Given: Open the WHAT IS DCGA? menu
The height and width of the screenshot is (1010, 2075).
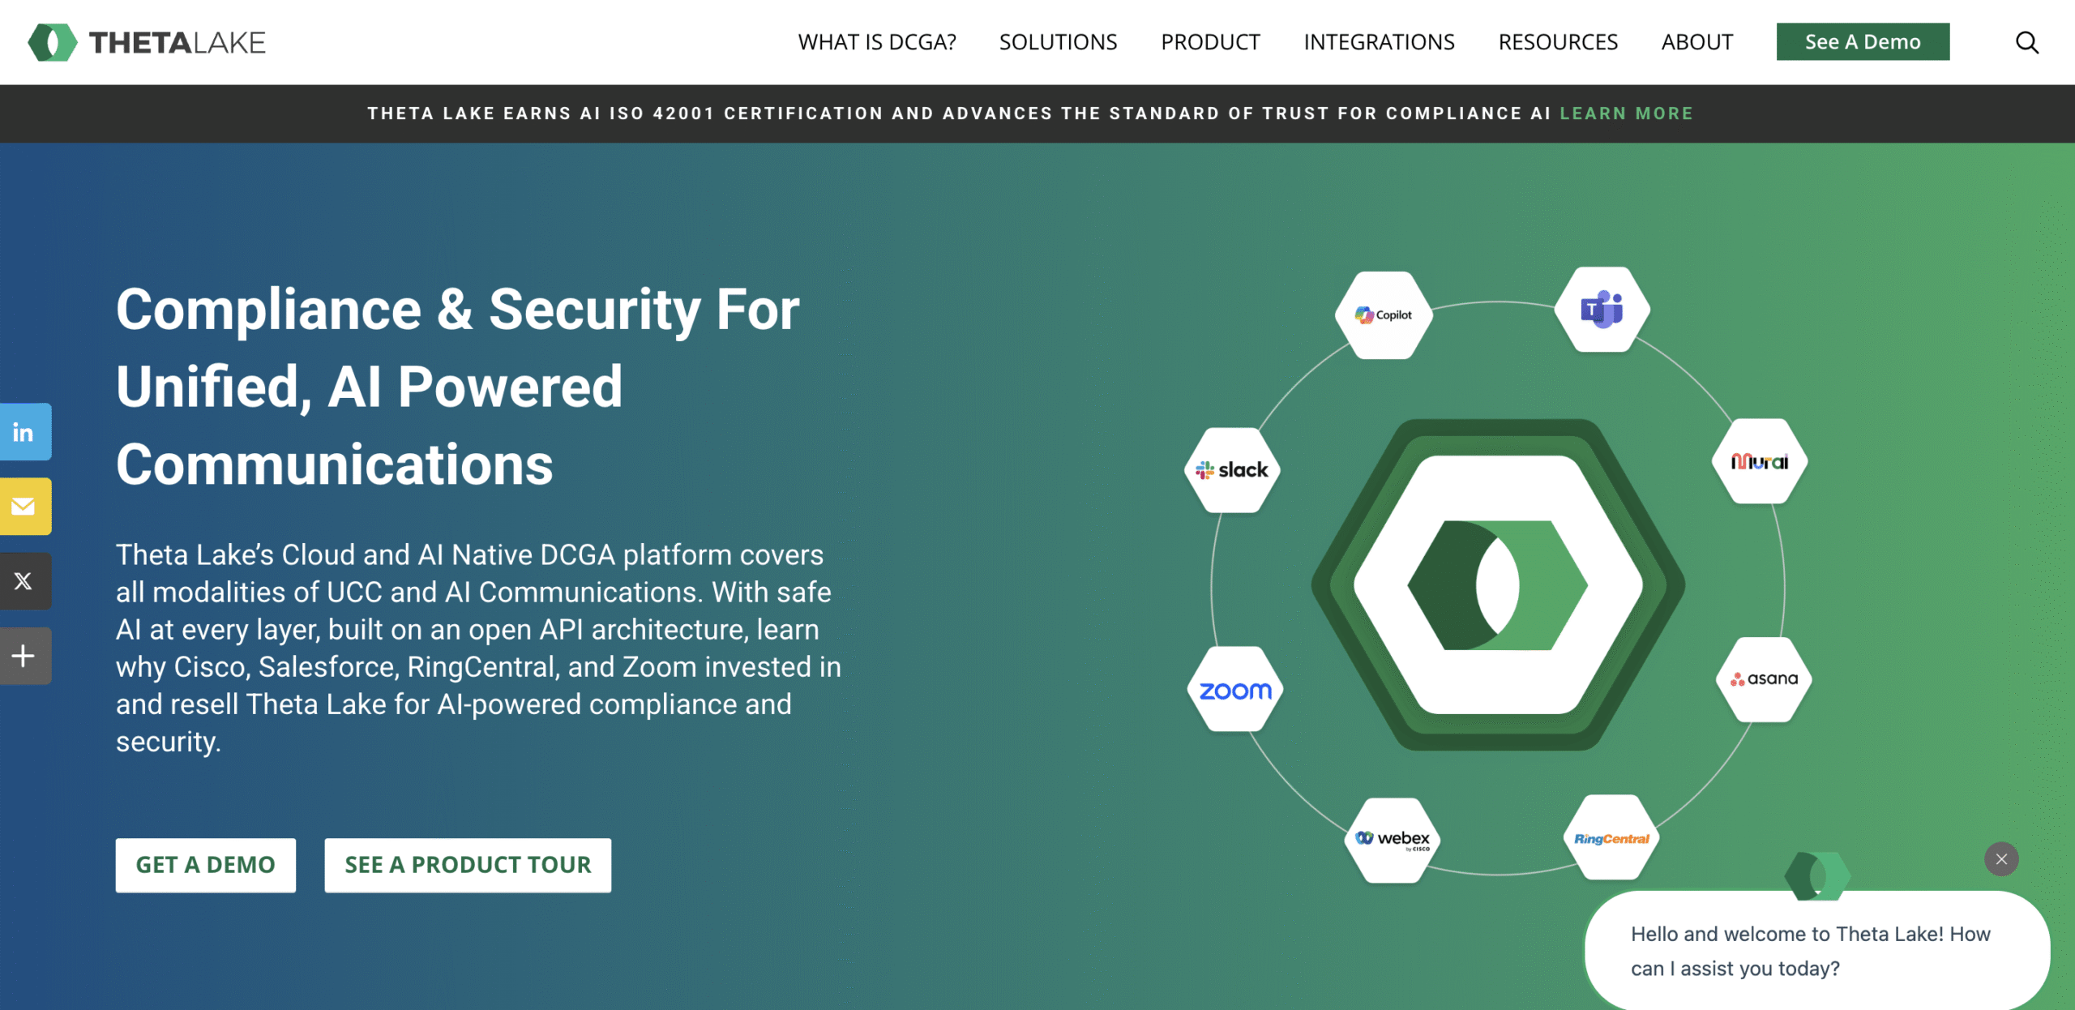Looking at the screenshot, I should 877,42.
